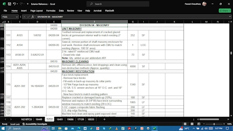Switch to the 16481 sheet tab
Viewport: 233px width, 131px height.
pyautogui.click(x=60, y=119)
